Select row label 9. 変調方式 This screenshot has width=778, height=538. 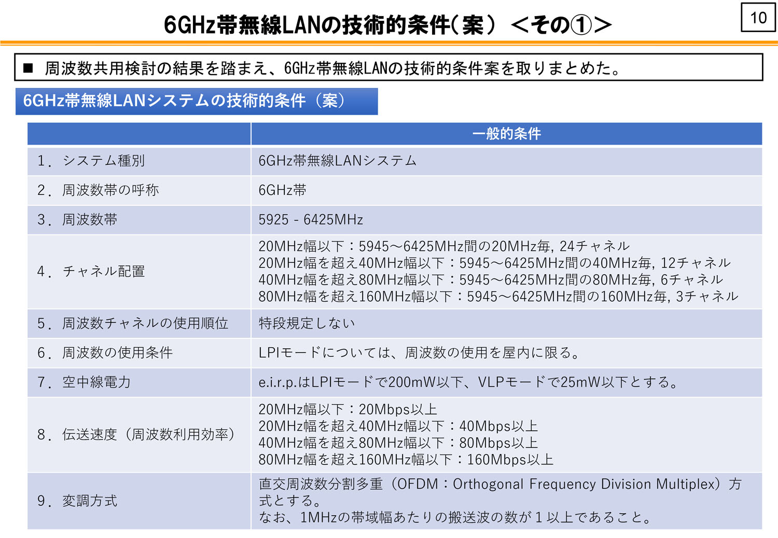77,501
